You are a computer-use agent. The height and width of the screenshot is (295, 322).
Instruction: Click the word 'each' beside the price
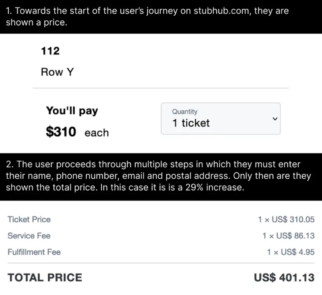(x=97, y=133)
